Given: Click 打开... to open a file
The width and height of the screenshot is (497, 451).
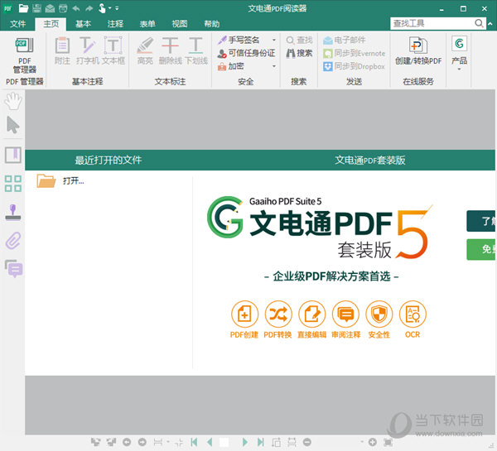Looking at the screenshot, I should (60, 181).
